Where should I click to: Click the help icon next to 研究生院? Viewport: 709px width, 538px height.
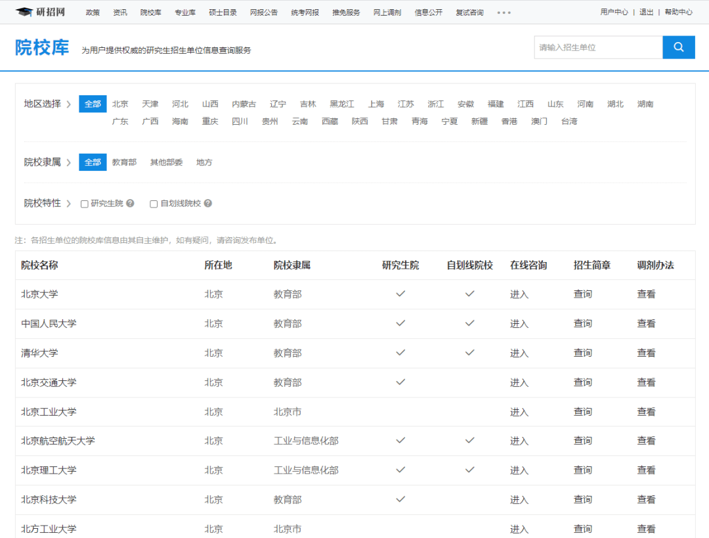(x=130, y=203)
